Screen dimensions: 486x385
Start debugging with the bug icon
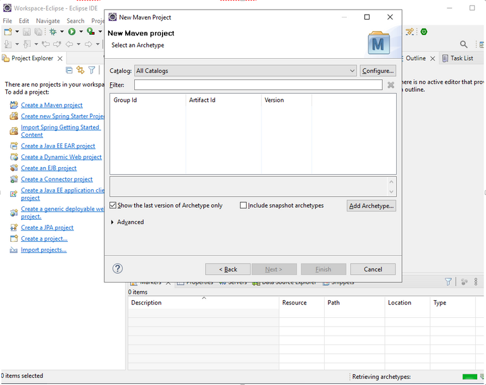pyautogui.click(x=53, y=32)
